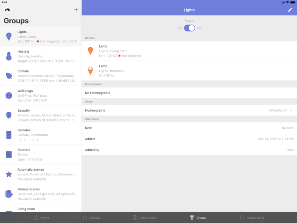The height and width of the screenshot is (223, 297).
Task: Select the Remotes remote-control icon
Action: coord(9,135)
